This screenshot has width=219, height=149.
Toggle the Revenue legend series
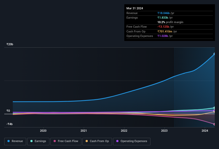click(15, 142)
